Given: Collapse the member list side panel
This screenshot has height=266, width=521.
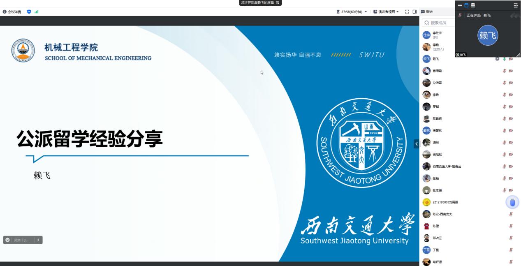Looking at the screenshot, I should click(x=416, y=143).
